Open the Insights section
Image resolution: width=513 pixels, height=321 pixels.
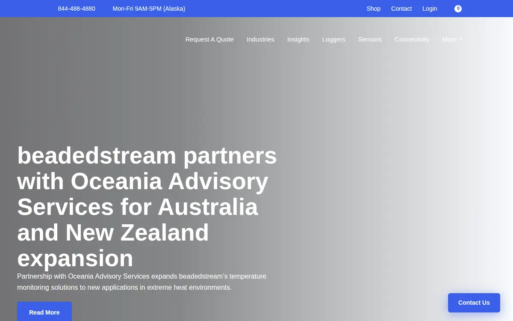pos(298,39)
